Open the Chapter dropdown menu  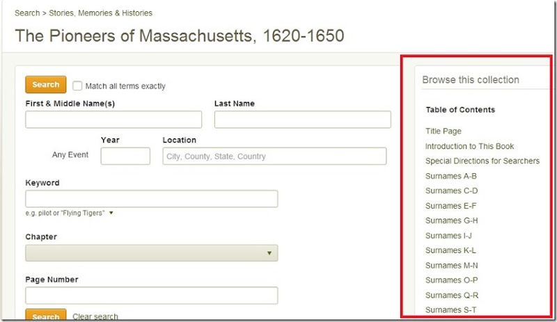[151, 252]
